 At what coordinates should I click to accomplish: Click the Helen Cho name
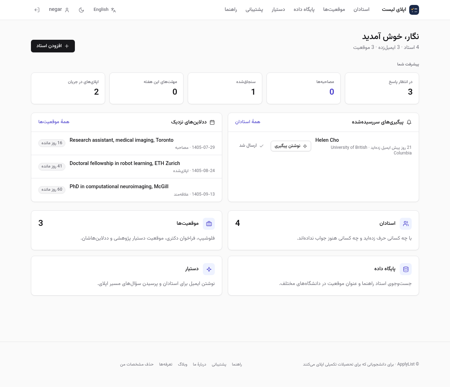327,140
